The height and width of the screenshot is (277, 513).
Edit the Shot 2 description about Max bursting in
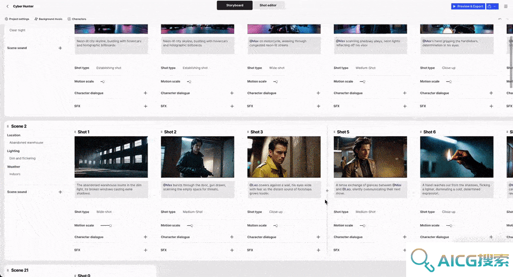click(198, 190)
